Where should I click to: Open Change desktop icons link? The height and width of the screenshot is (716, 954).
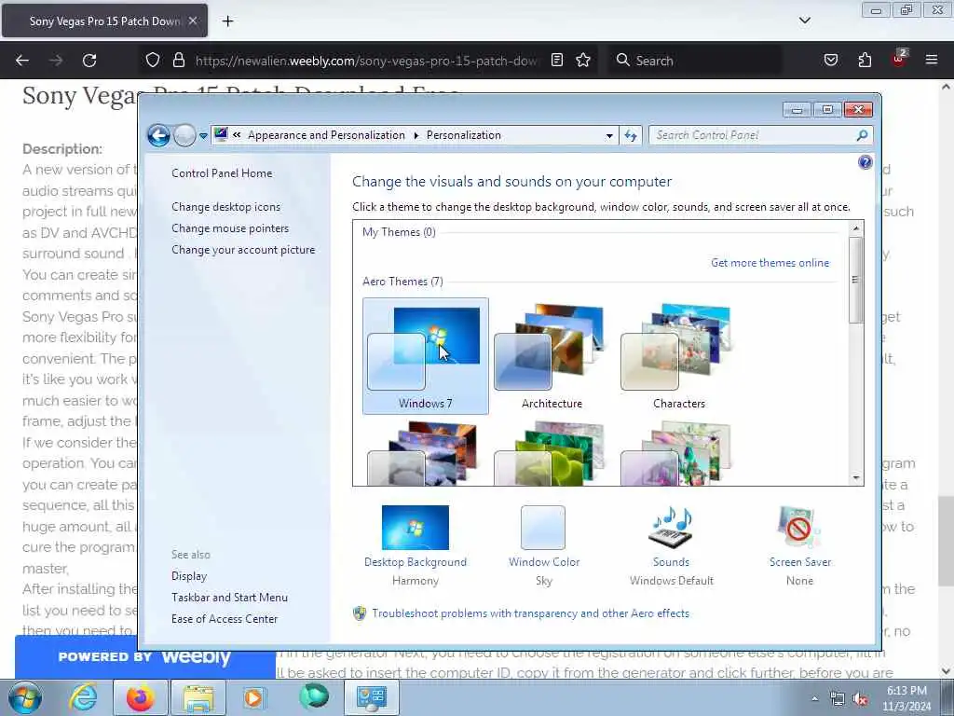(225, 207)
